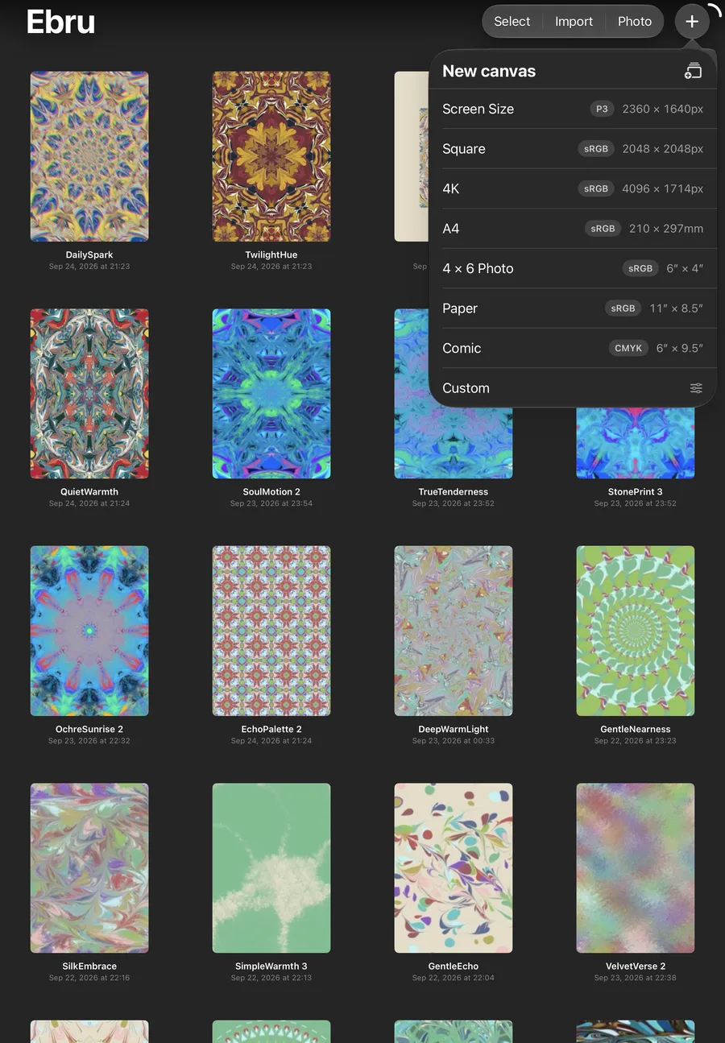Open the QuietWarmth artwork thumbnail
Viewport: 725px width, 1043px height.
click(89, 394)
